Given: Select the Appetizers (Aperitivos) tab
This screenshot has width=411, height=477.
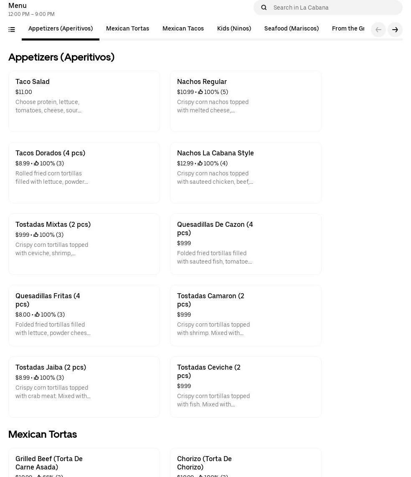Looking at the screenshot, I should pos(61,29).
